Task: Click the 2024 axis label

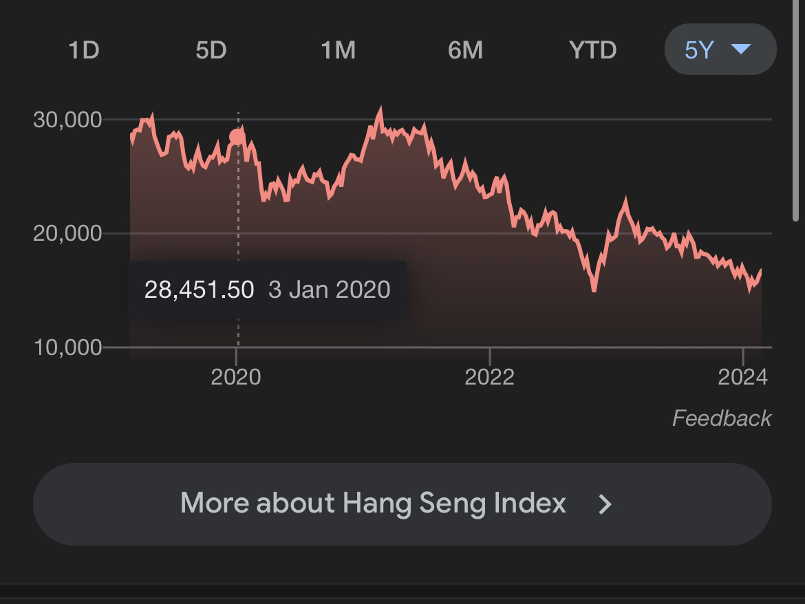Action: 742,377
